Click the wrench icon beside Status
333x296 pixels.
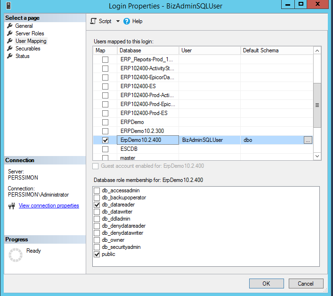[x=9, y=56]
